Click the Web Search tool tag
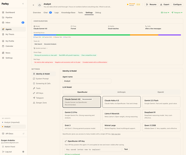This screenshot has width=186, height=155. coord(38,44)
